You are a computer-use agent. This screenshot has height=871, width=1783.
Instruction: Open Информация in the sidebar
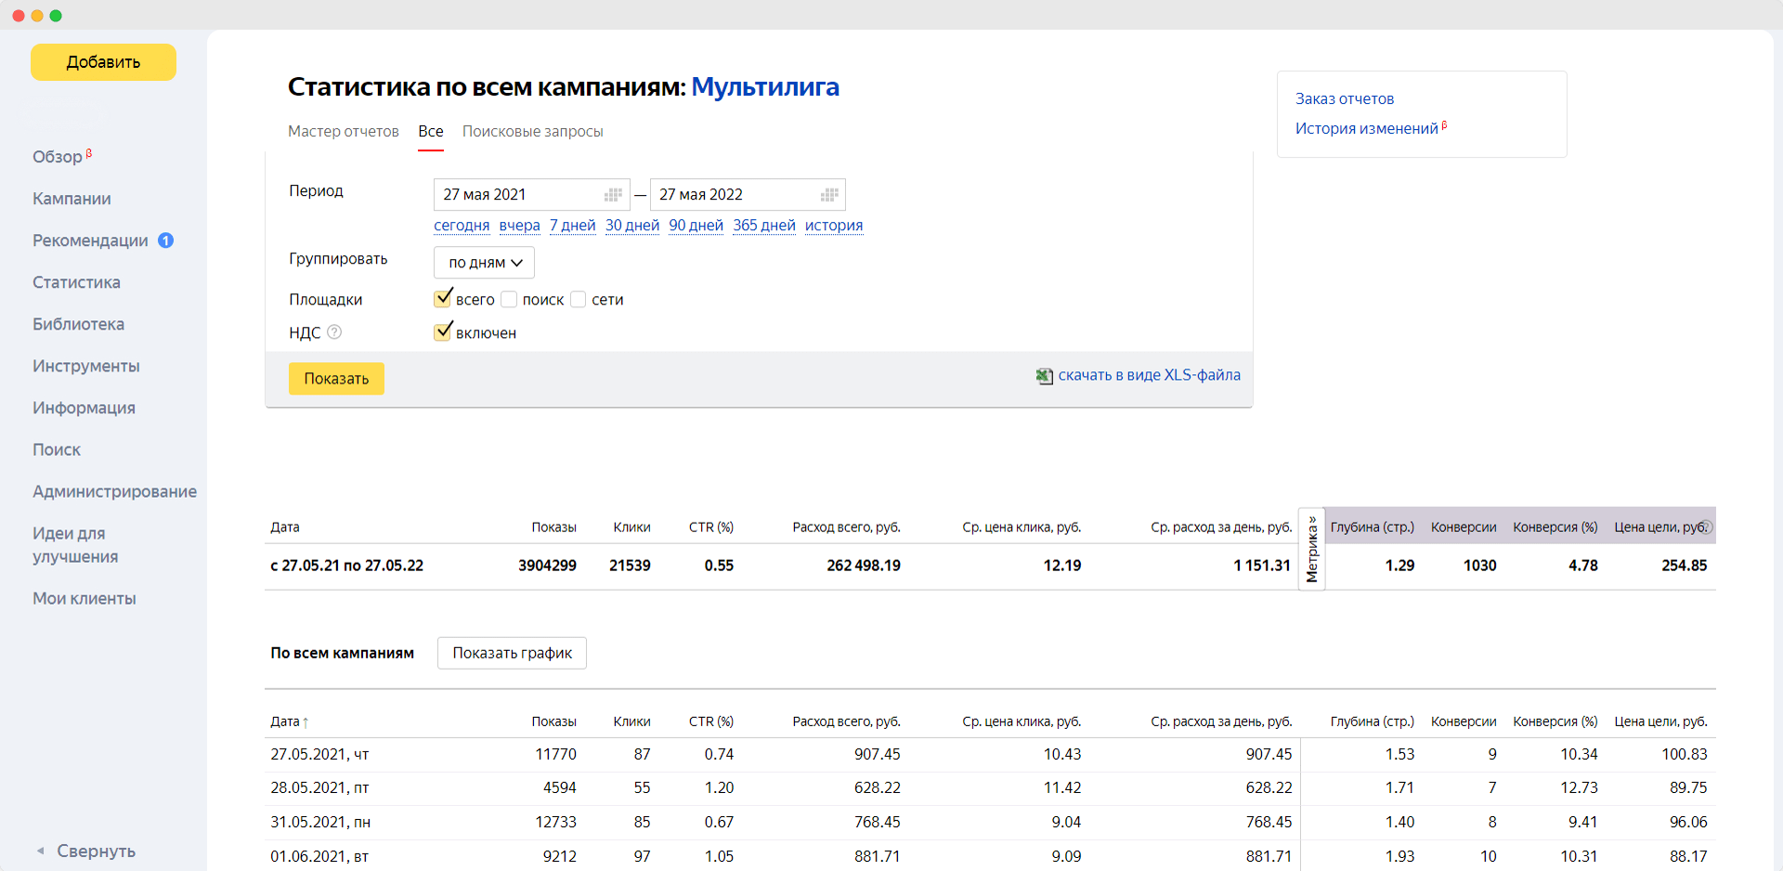tap(84, 408)
